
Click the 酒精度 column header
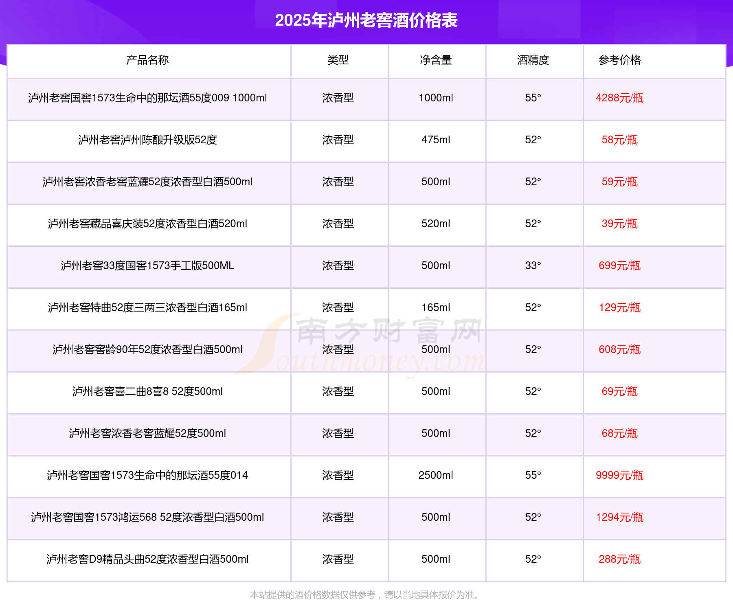tap(533, 60)
